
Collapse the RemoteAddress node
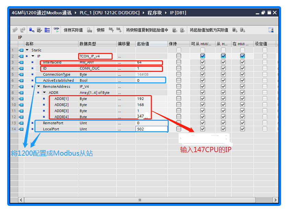pos(39,86)
